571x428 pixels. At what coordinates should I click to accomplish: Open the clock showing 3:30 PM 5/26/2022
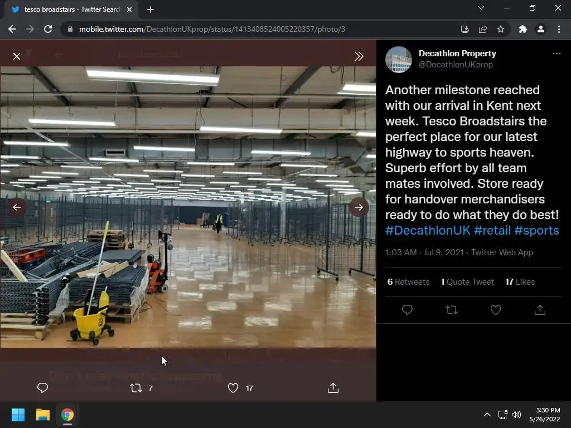[545, 415]
